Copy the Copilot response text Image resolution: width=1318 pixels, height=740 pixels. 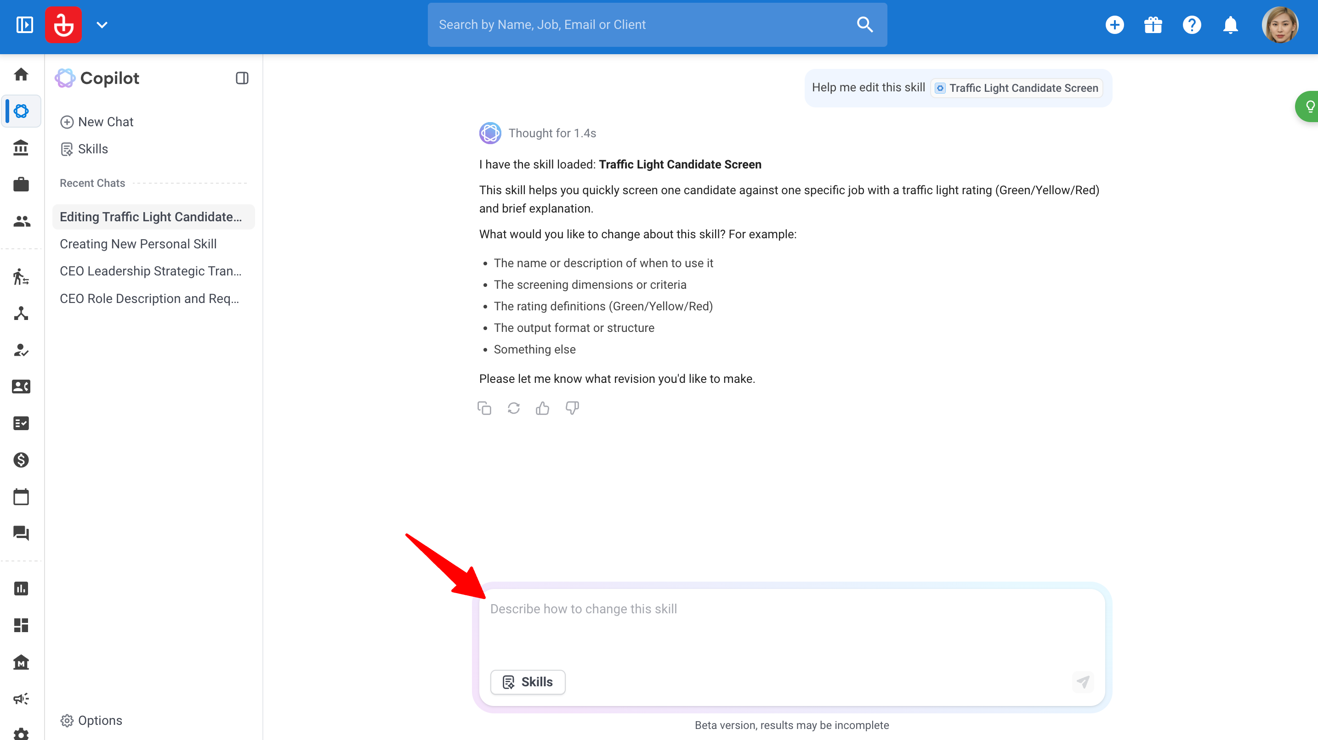click(484, 408)
